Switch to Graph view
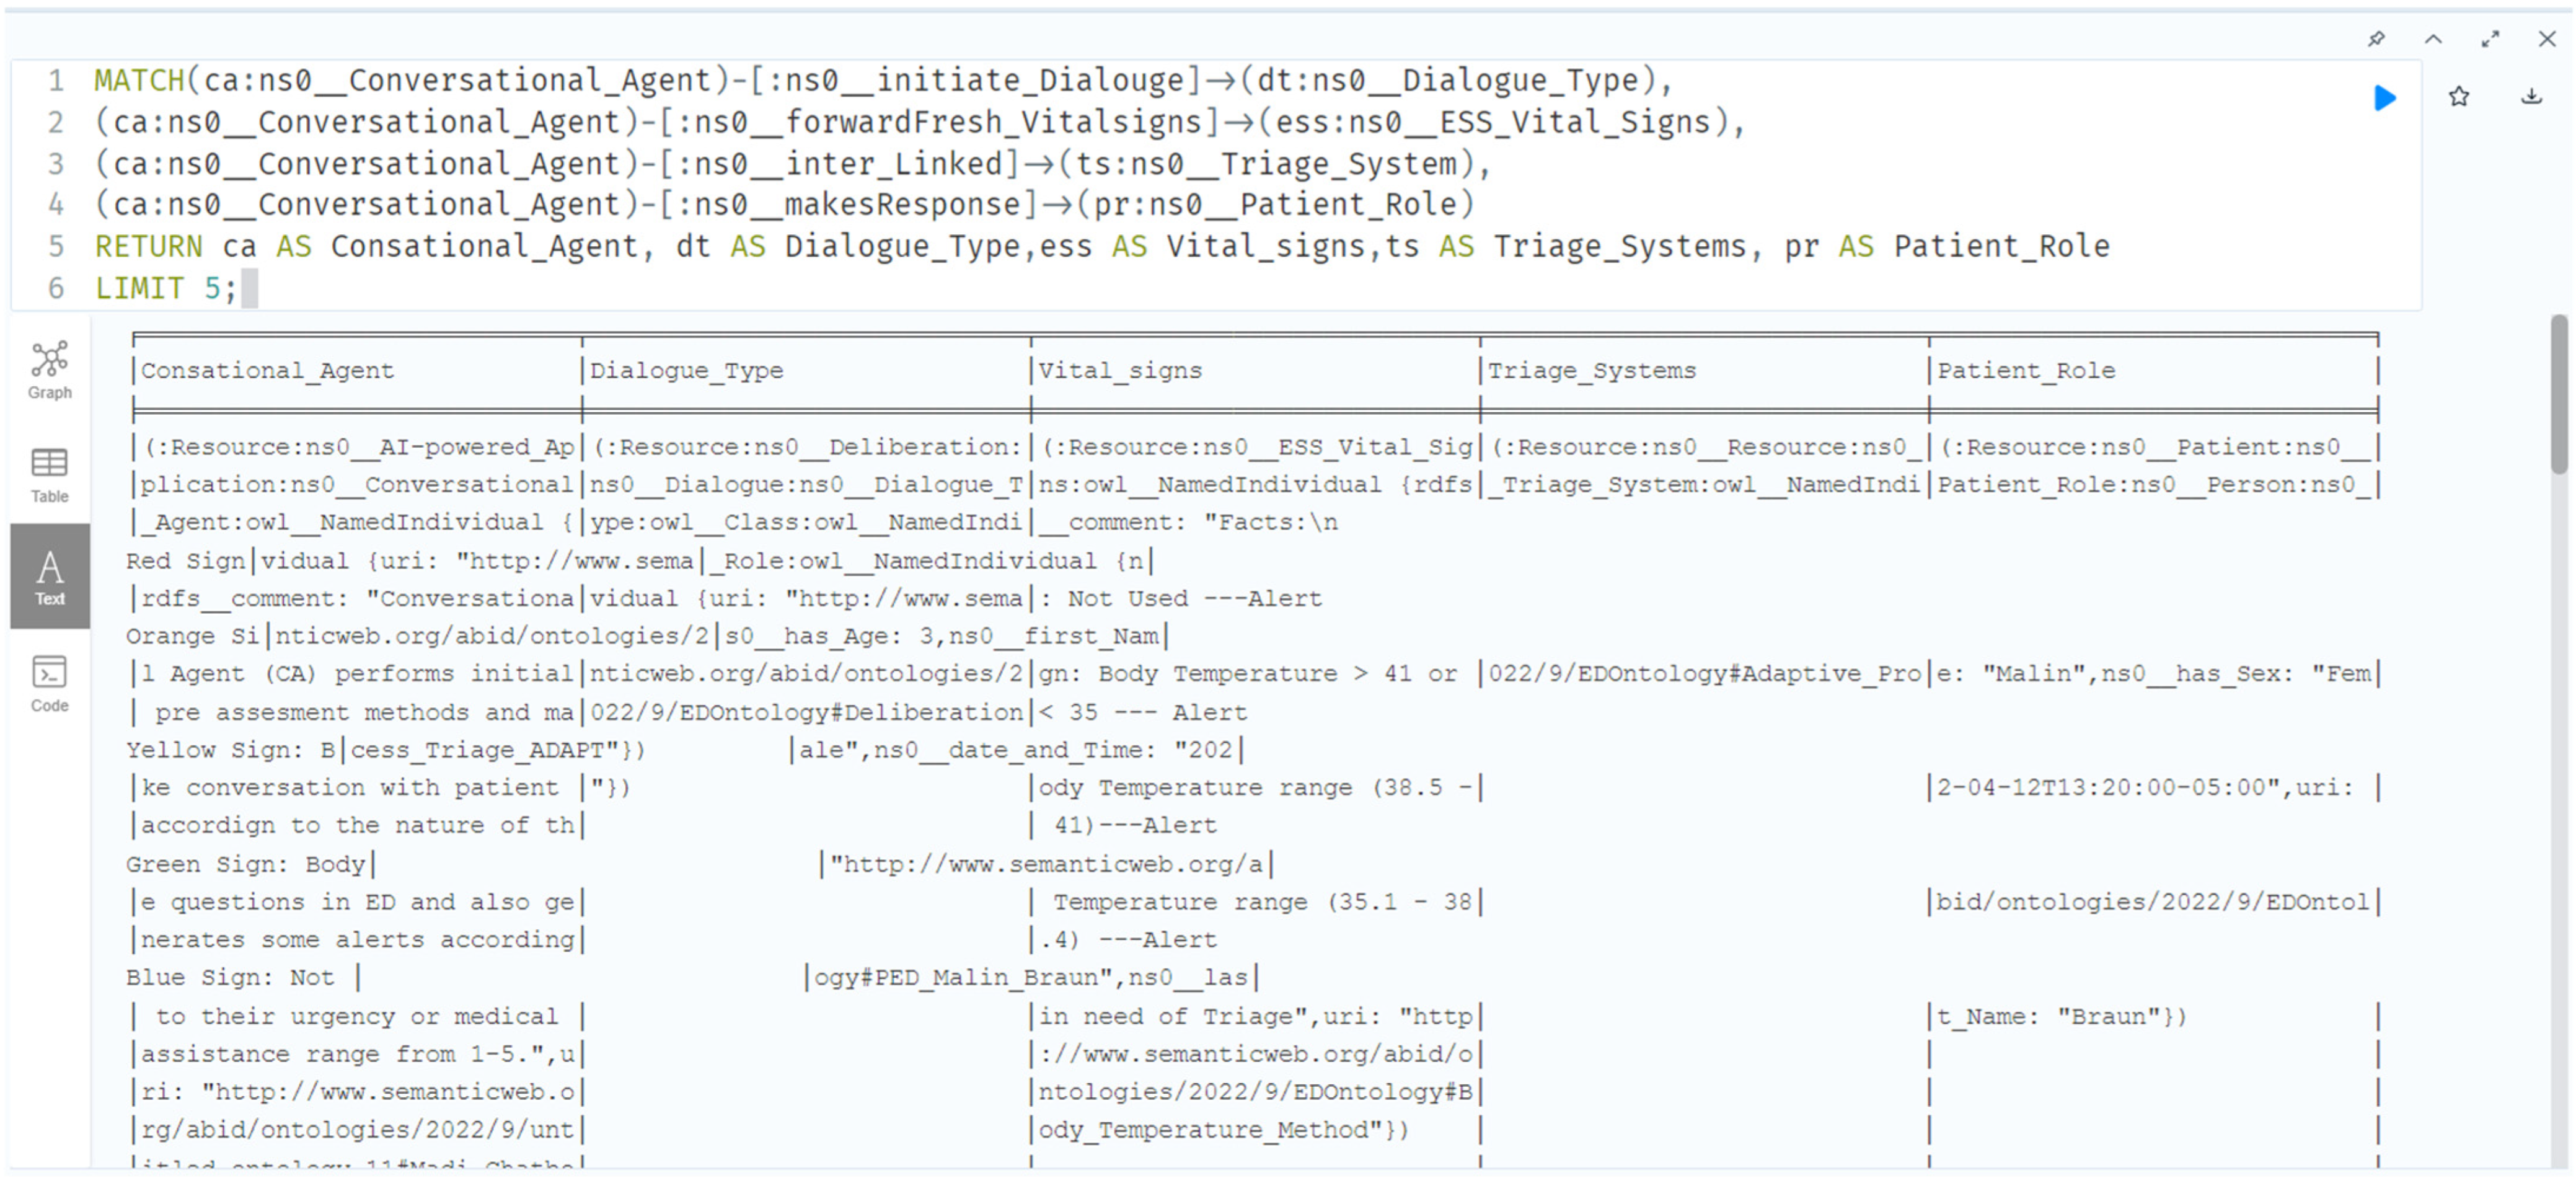This screenshot has width=2576, height=1178. click(x=49, y=370)
